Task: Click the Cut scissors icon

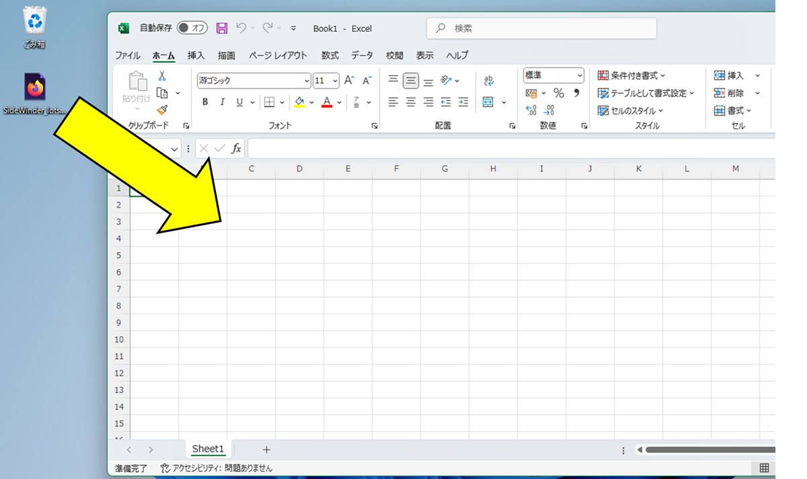Action: pyautogui.click(x=162, y=76)
